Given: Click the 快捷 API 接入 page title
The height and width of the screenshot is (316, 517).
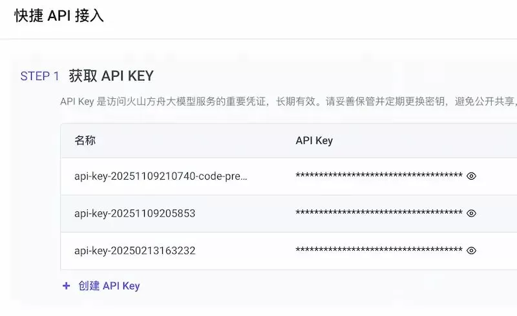Looking at the screenshot, I should click(59, 16).
